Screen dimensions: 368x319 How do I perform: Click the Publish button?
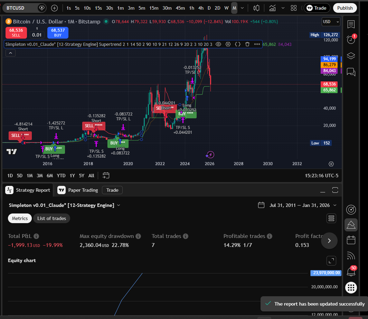coord(346,8)
